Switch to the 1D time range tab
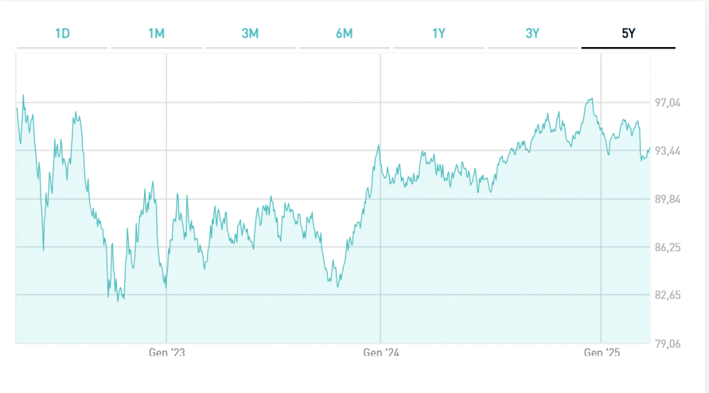This screenshot has height=393, width=709. coord(62,33)
